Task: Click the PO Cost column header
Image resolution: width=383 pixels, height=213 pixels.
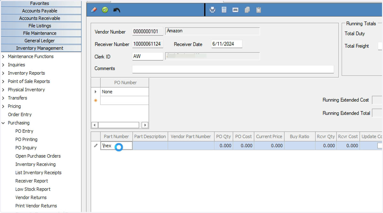Action: coord(244,136)
